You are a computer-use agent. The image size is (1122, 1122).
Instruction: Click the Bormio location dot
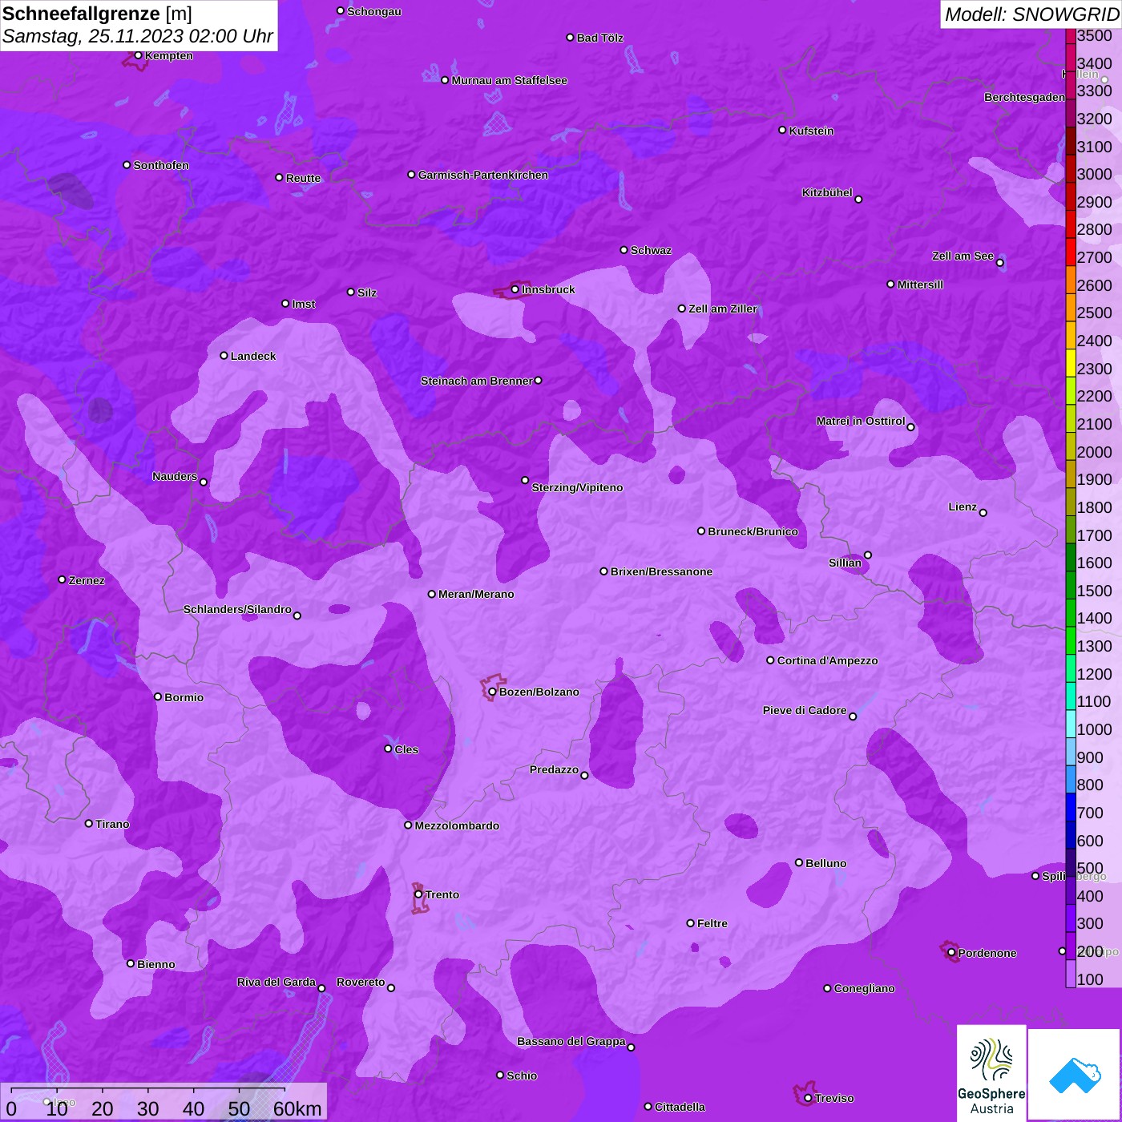[x=158, y=696]
